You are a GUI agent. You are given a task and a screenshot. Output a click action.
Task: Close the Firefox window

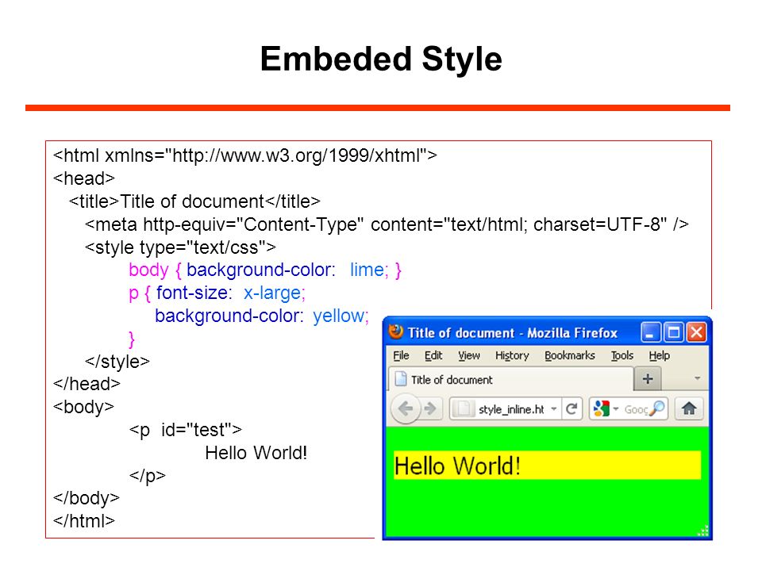(696, 332)
